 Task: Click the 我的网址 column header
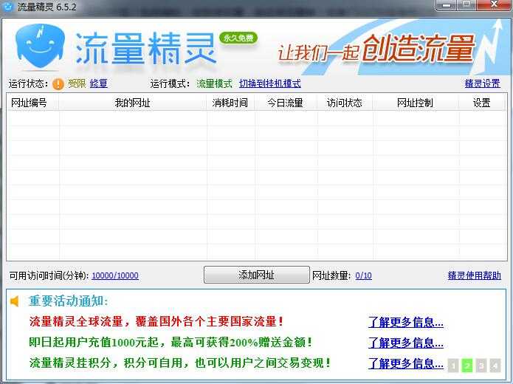coord(132,103)
